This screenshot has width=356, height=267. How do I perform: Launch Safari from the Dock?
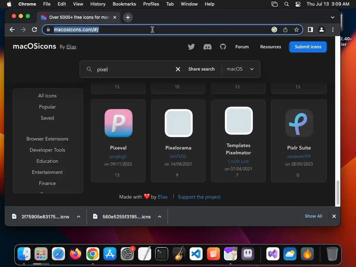(58, 253)
